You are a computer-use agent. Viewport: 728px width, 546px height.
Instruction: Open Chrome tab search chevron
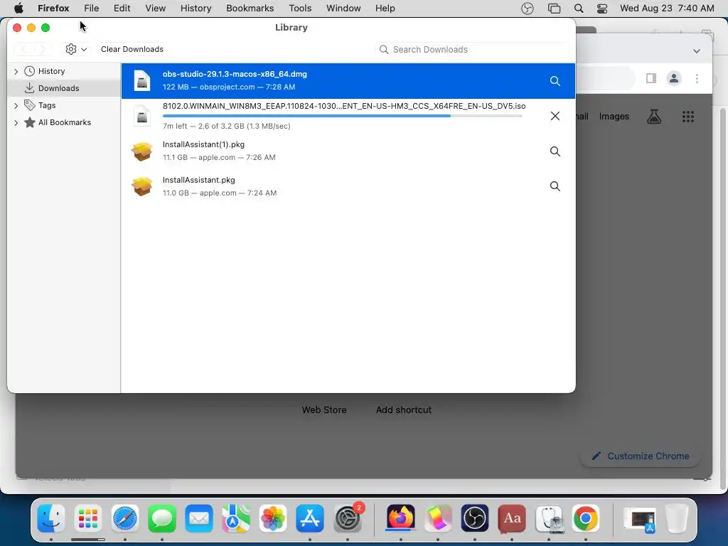pyautogui.click(x=697, y=51)
